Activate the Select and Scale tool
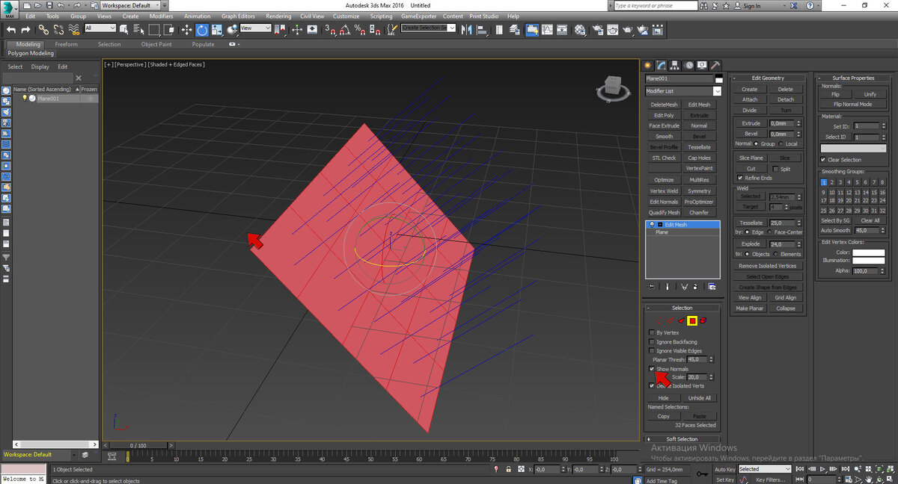 pos(217,29)
